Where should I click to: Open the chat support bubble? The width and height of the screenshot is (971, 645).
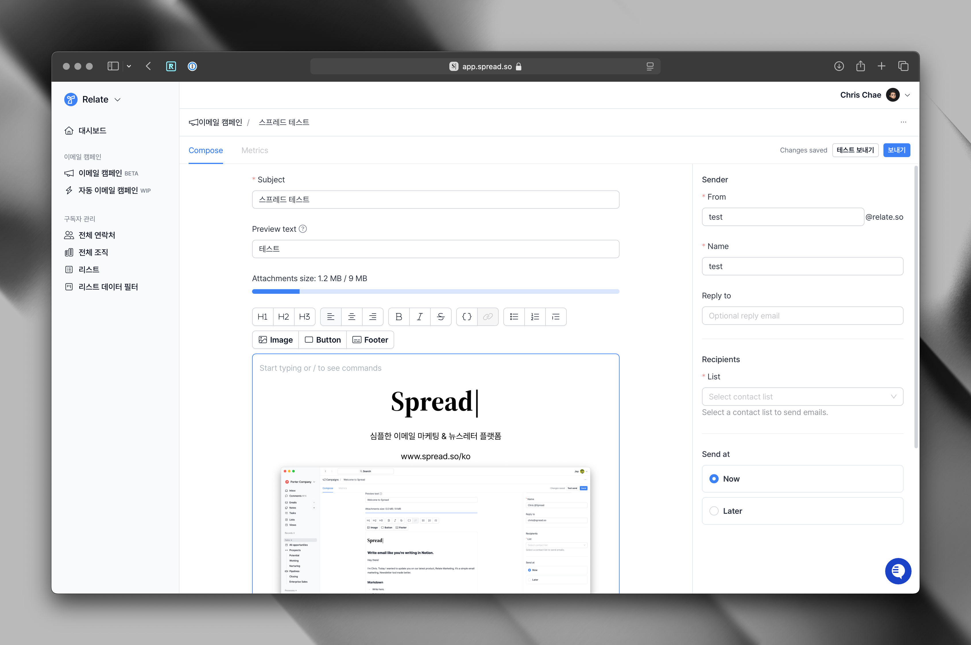pyautogui.click(x=898, y=571)
